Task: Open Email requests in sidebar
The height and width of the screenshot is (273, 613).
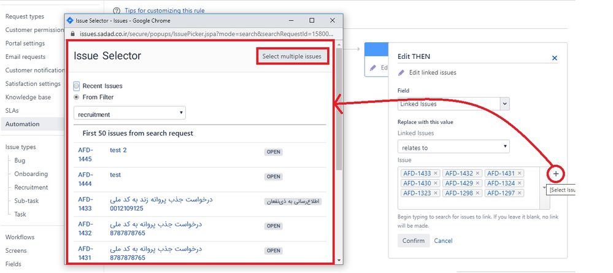Action: click(x=25, y=56)
